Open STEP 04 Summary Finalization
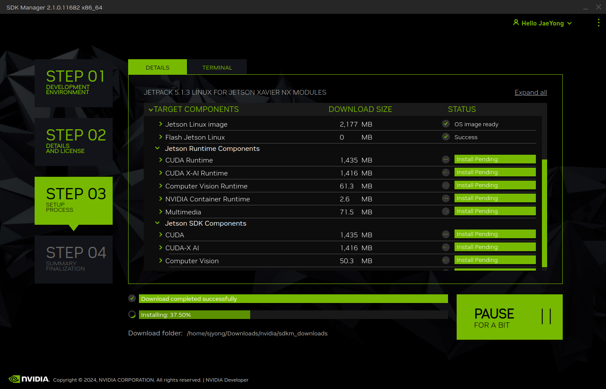 click(74, 259)
